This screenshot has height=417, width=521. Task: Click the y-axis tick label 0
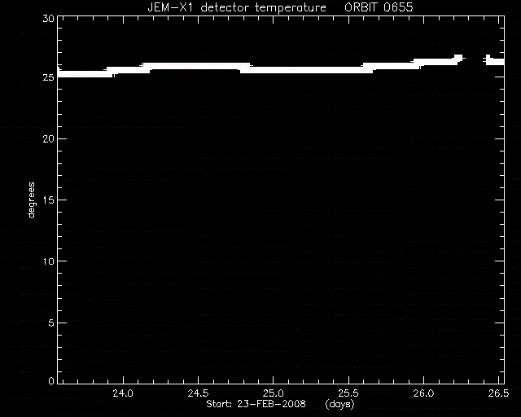click(51, 381)
